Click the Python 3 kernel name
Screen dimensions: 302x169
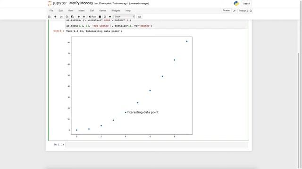click(x=243, y=11)
